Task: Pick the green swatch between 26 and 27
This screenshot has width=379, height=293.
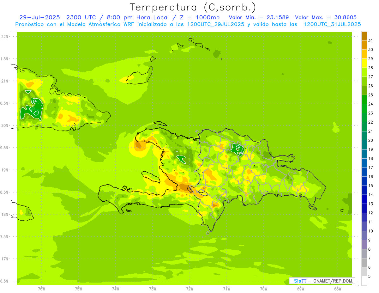Action: (x=364, y=81)
